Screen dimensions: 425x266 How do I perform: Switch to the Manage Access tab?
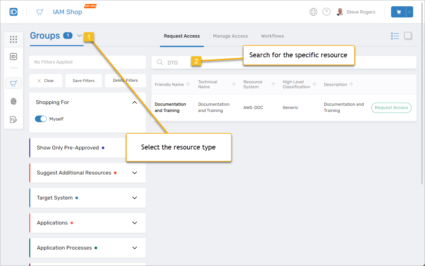[230, 36]
